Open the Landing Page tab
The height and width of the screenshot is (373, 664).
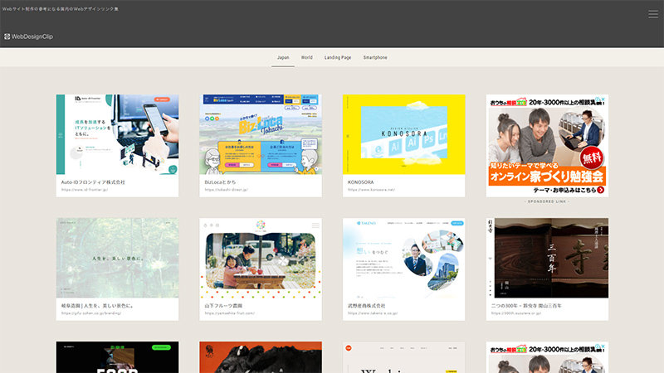(x=338, y=57)
